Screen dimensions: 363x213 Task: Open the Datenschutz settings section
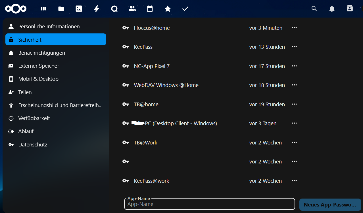tap(56, 145)
